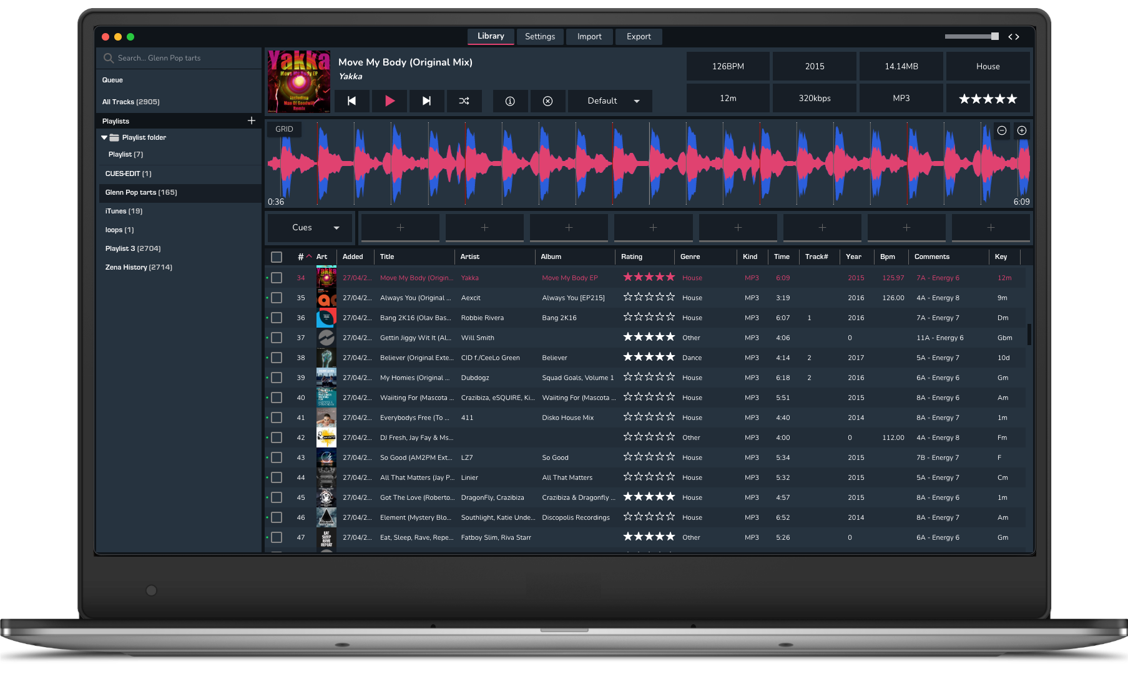The image size is (1128, 674).
Task: Toggle the select-all checkbox in header
Action: (x=277, y=256)
